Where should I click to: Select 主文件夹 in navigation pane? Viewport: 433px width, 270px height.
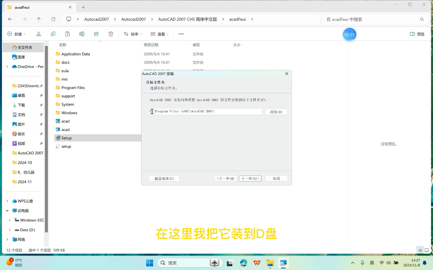pyautogui.click(x=23, y=47)
